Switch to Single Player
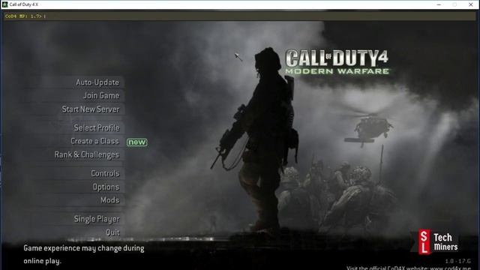Screen dimensions: 480x270 97,219
